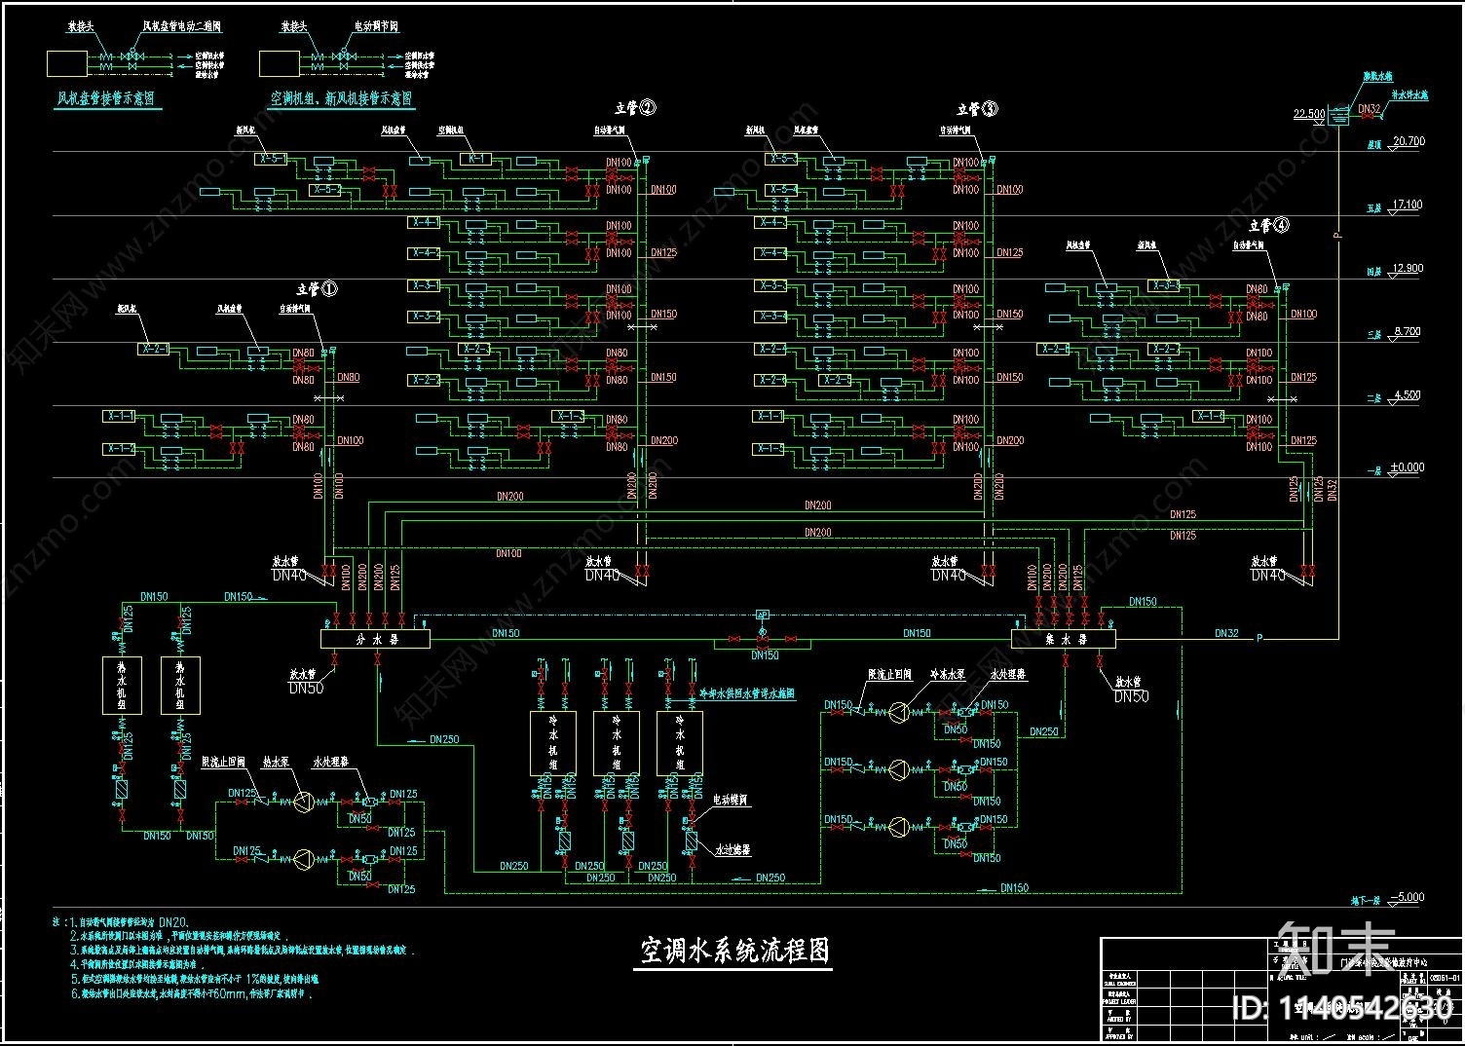Select the leftmost 热水机组 unit box
The width and height of the screenshot is (1465, 1046).
[x=122, y=686]
